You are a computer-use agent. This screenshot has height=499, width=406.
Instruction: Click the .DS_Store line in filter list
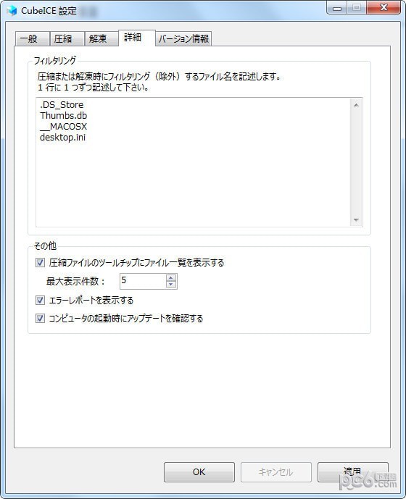(62, 105)
